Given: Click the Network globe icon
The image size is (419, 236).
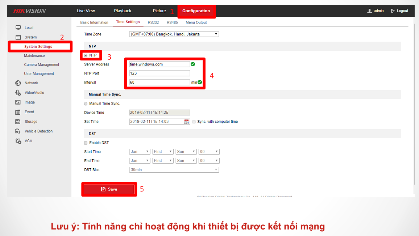Looking at the screenshot, I should pos(18,83).
